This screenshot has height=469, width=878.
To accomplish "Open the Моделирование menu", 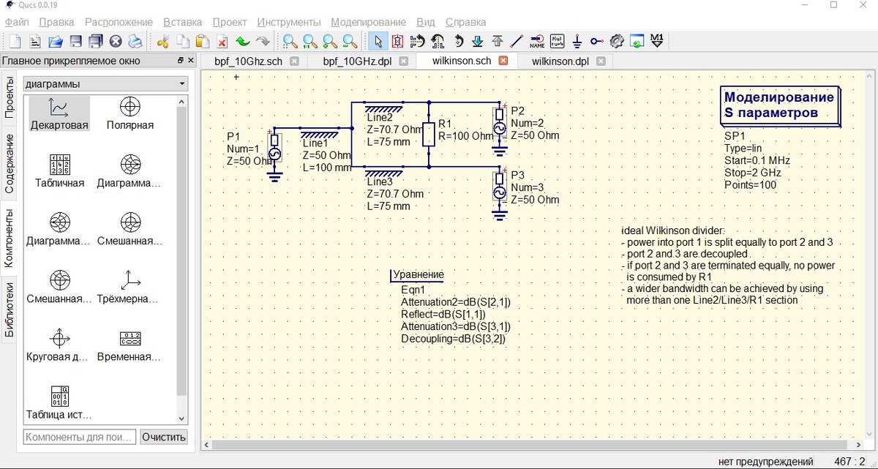I will tap(368, 22).
